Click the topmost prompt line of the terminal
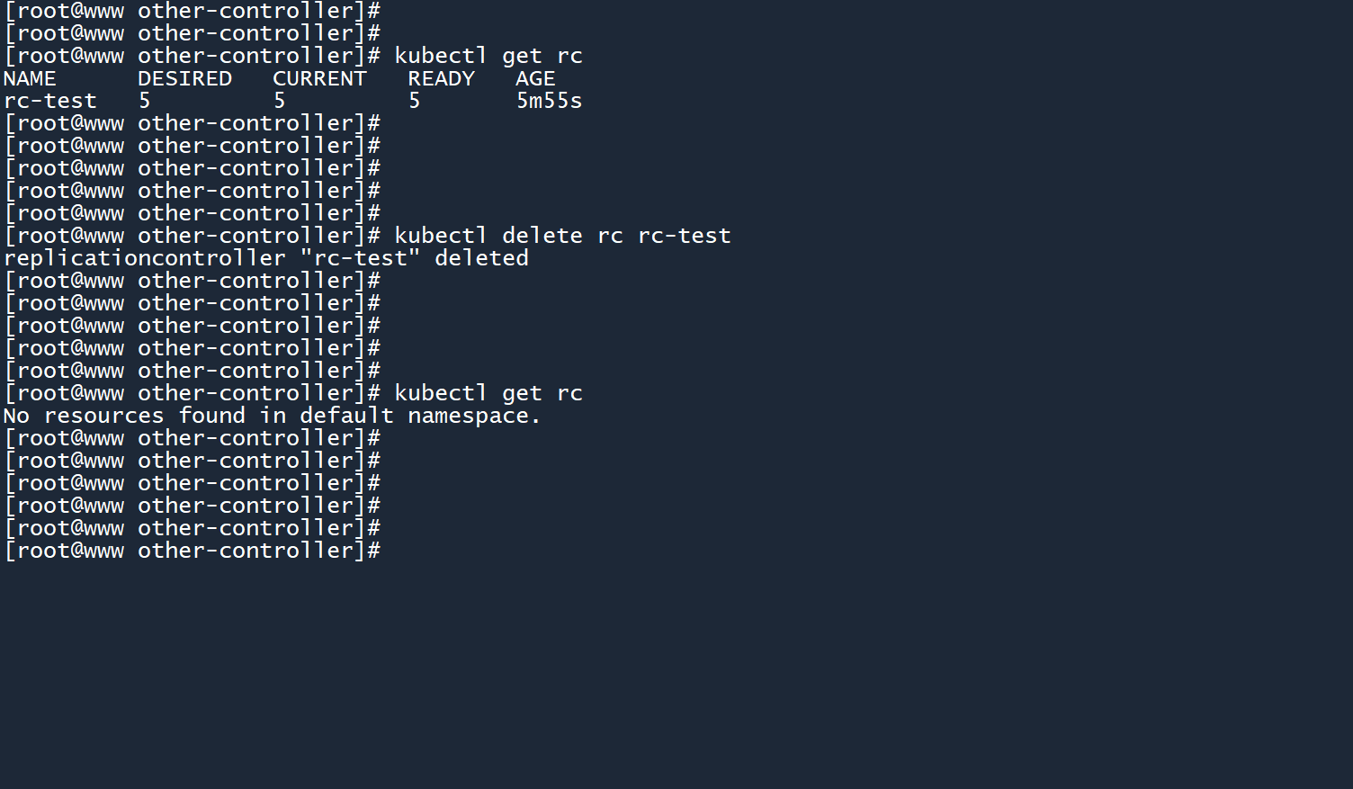Viewport: 1353px width, 789px height. point(192,11)
